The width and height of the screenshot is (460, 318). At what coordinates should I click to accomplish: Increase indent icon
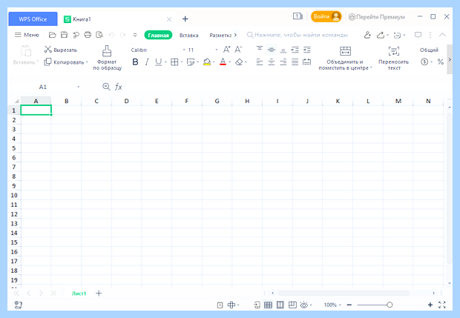click(x=307, y=50)
